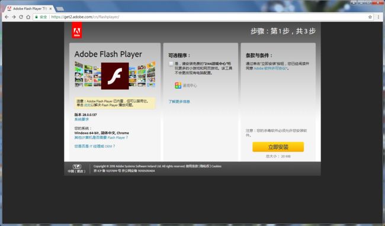Click the Adobe Flash Player heading
The height and width of the screenshot is (226, 385).
coord(108,54)
